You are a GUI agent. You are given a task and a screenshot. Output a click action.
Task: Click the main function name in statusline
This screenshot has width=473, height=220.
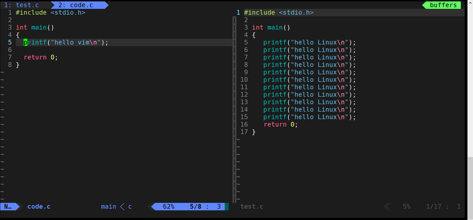pos(108,206)
